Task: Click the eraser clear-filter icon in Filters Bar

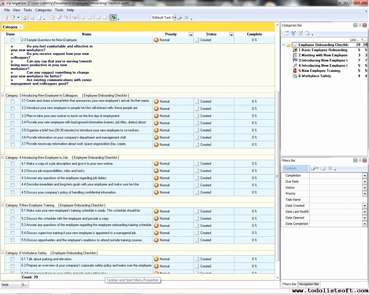Action: pos(323,168)
